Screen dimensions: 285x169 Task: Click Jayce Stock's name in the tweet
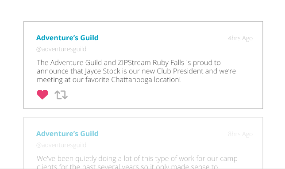coord(103,71)
